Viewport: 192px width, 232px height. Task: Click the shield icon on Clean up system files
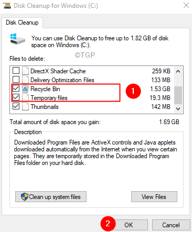tap(24, 197)
